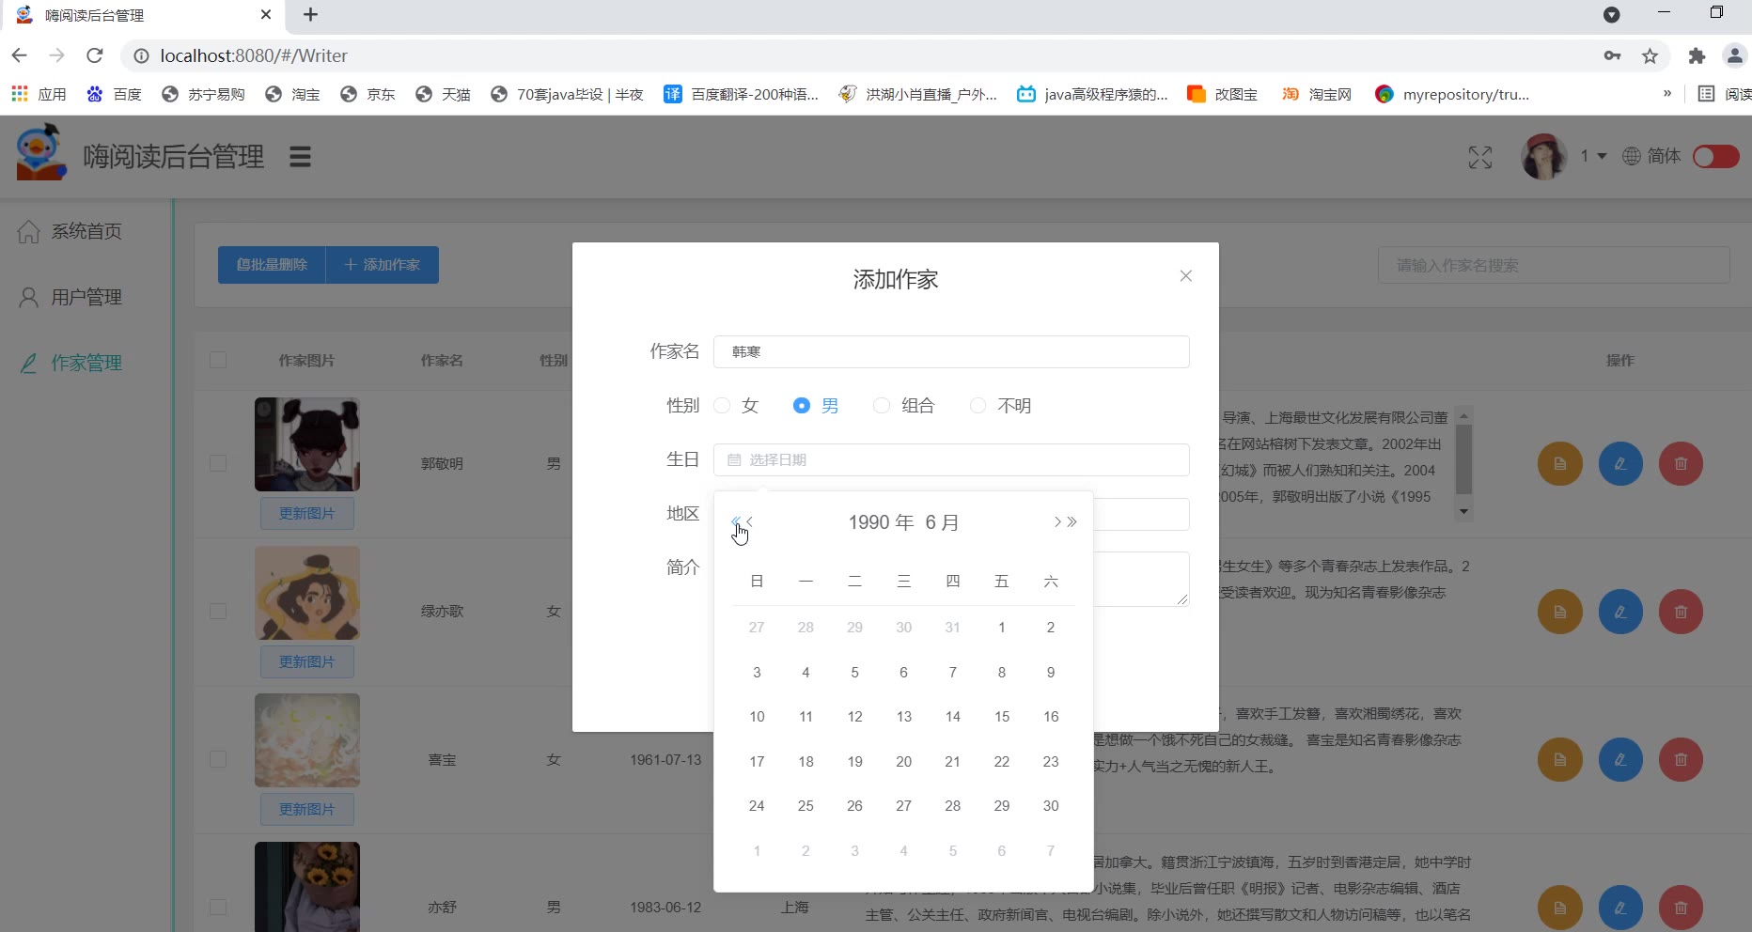Toggle fullscreen with the expand icon

(x=1479, y=157)
